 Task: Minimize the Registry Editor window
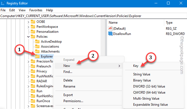[156, 3]
